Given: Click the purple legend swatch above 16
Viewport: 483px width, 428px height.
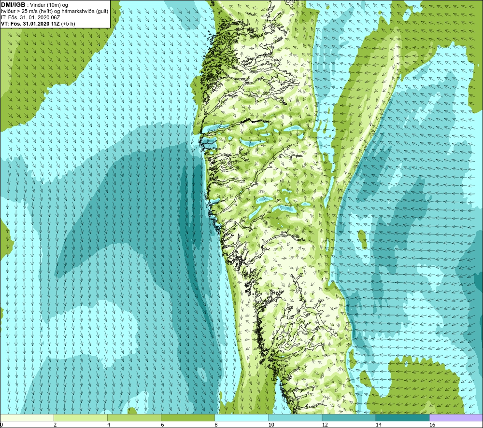Looking at the screenshot, I should pyautogui.click(x=456, y=417).
